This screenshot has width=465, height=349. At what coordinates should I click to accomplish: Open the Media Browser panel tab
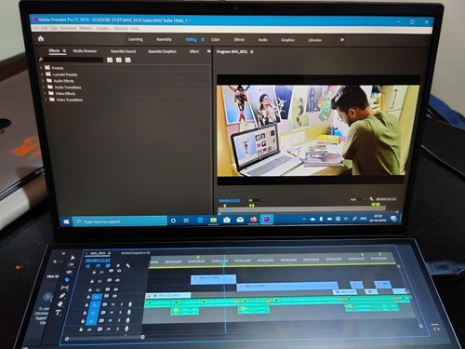pyautogui.click(x=85, y=51)
